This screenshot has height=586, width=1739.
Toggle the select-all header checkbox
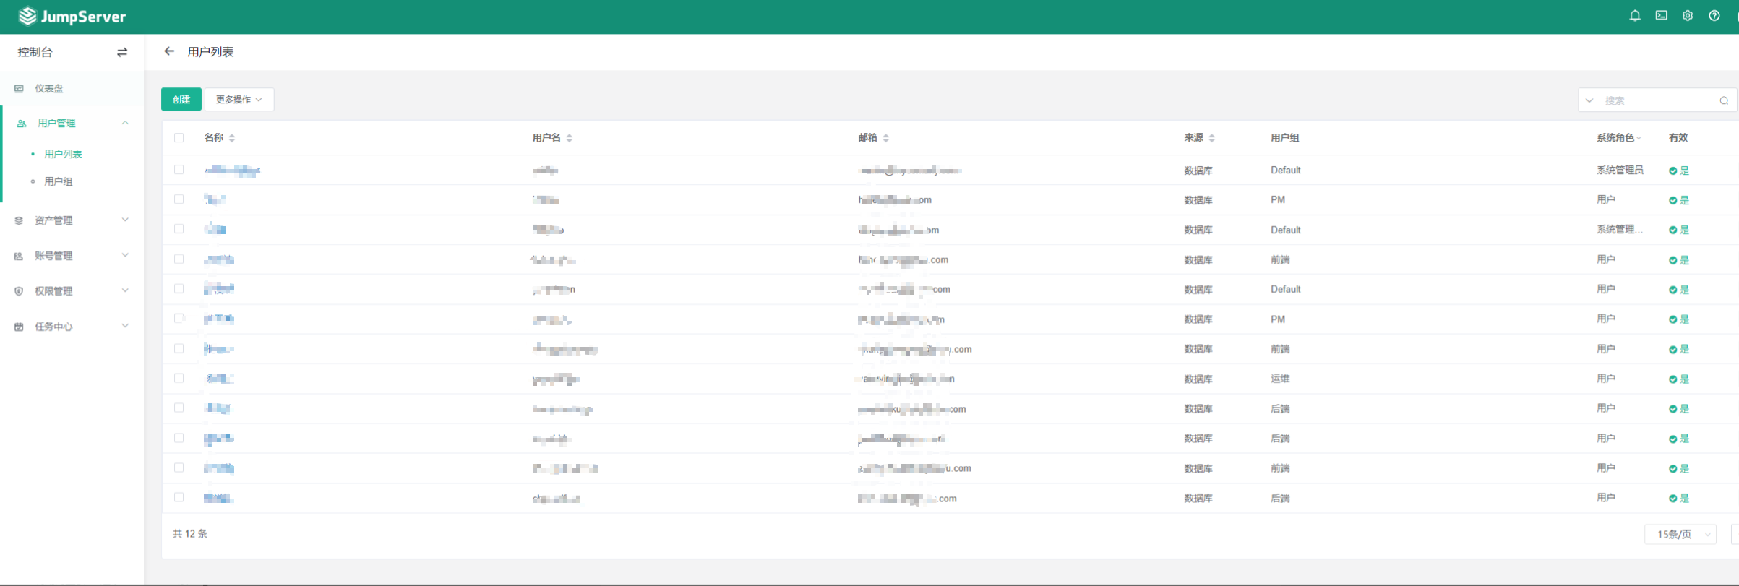(x=179, y=137)
